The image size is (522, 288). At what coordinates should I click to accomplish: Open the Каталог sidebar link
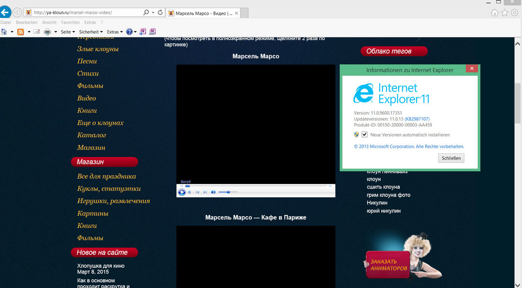point(92,135)
